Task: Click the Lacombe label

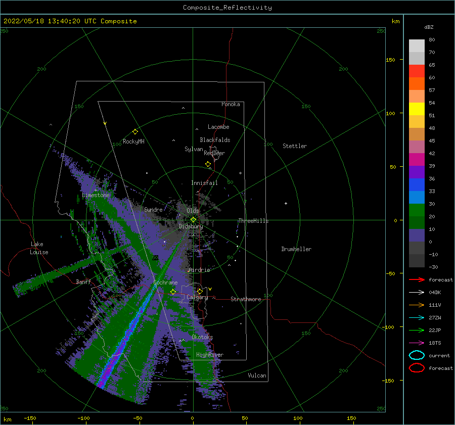Action: (x=218, y=127)
